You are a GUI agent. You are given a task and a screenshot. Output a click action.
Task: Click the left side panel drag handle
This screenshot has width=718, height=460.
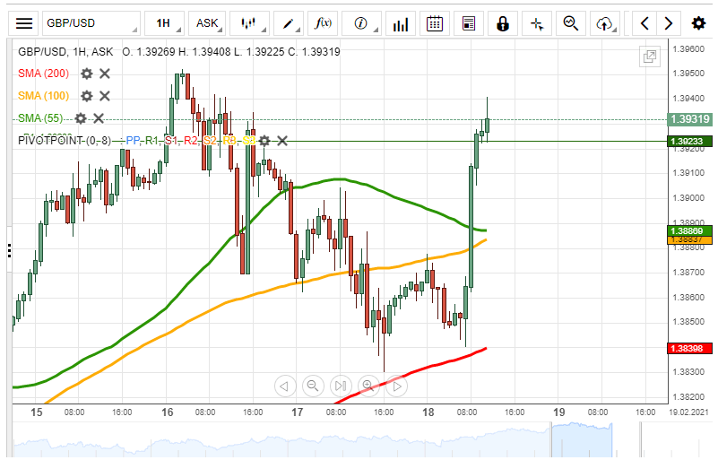click(9, 250)
